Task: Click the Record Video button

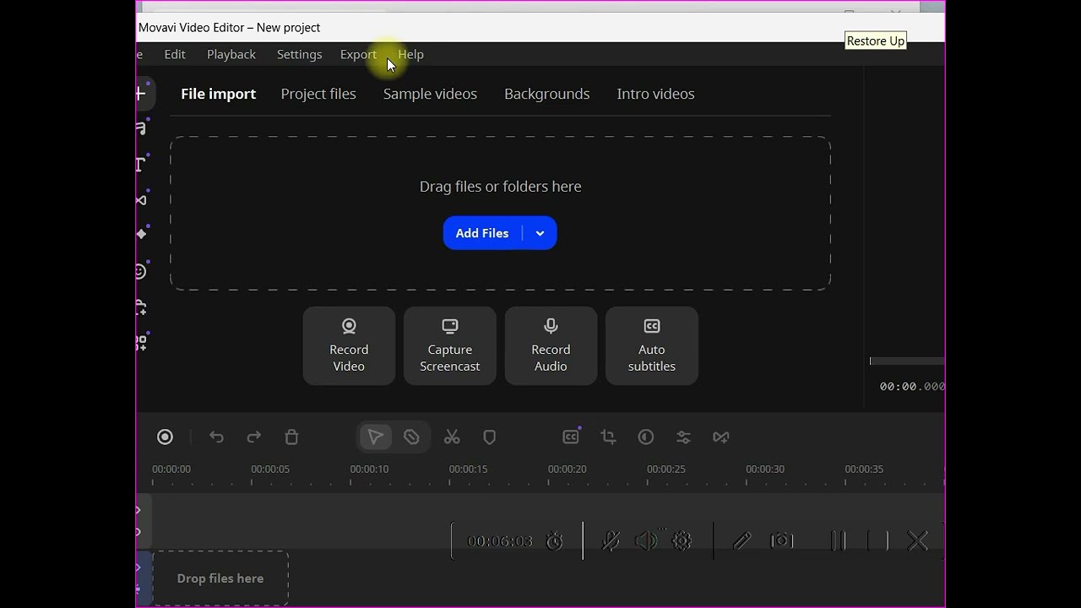Action: coord(349,346)
